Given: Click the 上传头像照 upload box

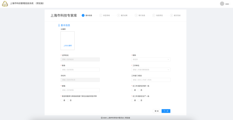Looking at the screenshot, I should 68,41.
